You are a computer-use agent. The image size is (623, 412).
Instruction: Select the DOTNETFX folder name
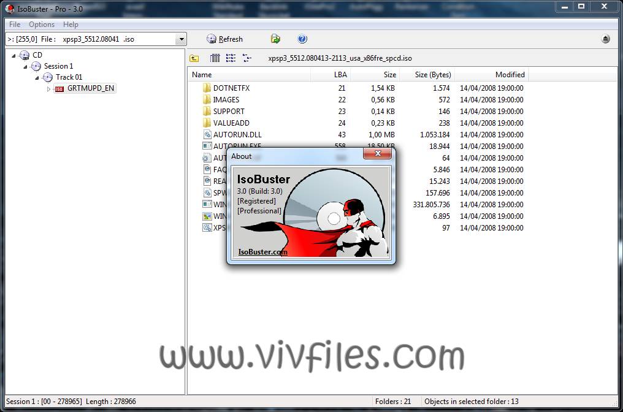[x=231, y=88]
